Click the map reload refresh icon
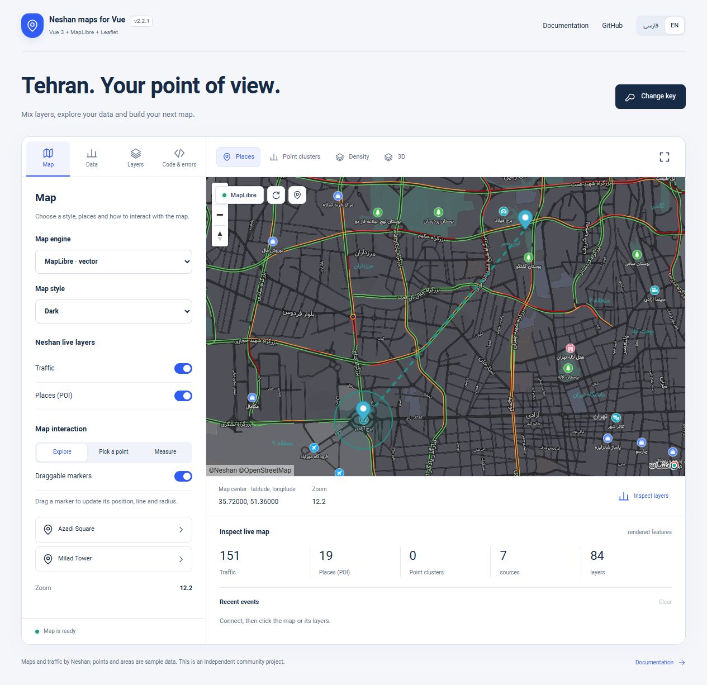The width and height of the screenshot is (707, 685). tap(276, 195)
